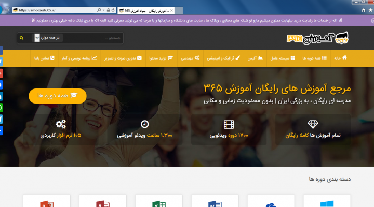Viewport: 374px width, 207px height.
Task: Open the 'تولید محتوا' menu item
Action: click(x=161, y=58)
